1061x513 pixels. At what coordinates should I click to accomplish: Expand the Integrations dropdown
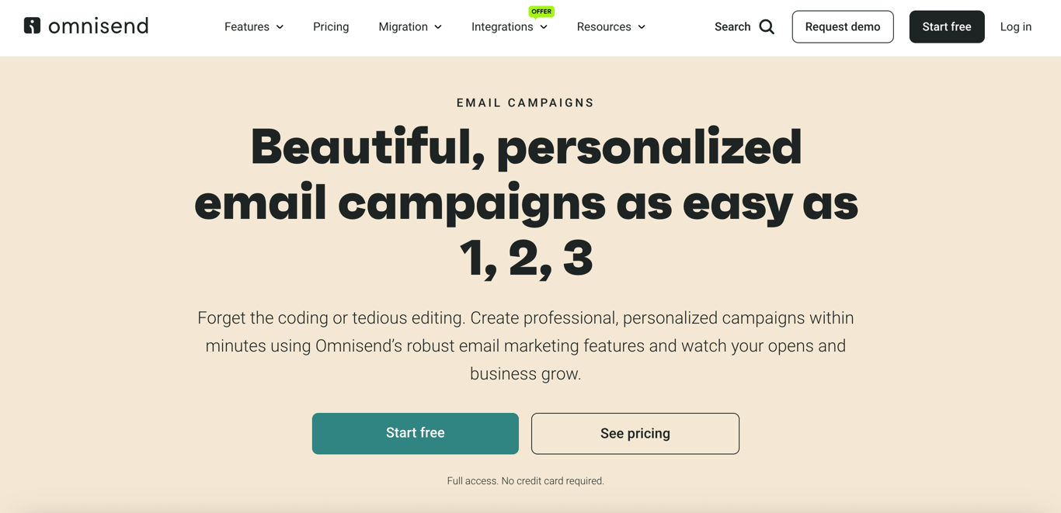tap(510, 26)
